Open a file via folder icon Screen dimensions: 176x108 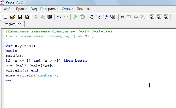(13, 17)
